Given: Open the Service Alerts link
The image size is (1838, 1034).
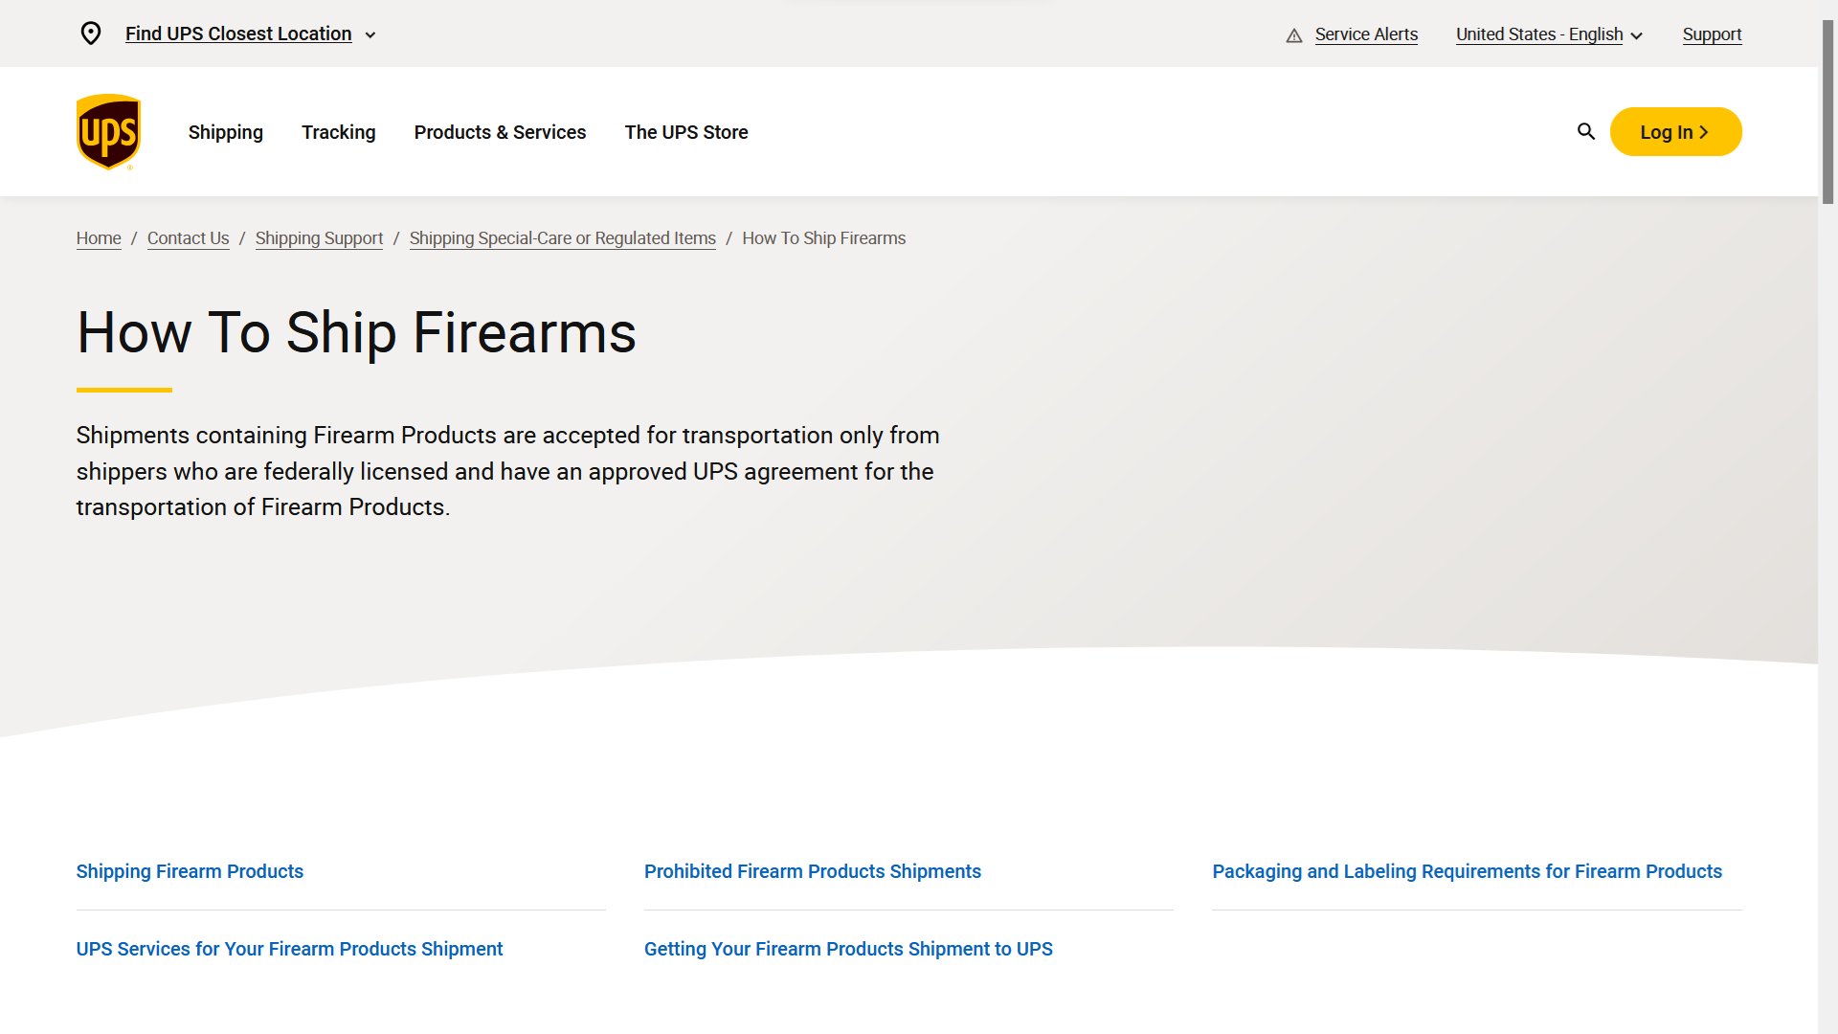Looking at the screenshot, I should pyautogui.click(x=1366, y=34).
